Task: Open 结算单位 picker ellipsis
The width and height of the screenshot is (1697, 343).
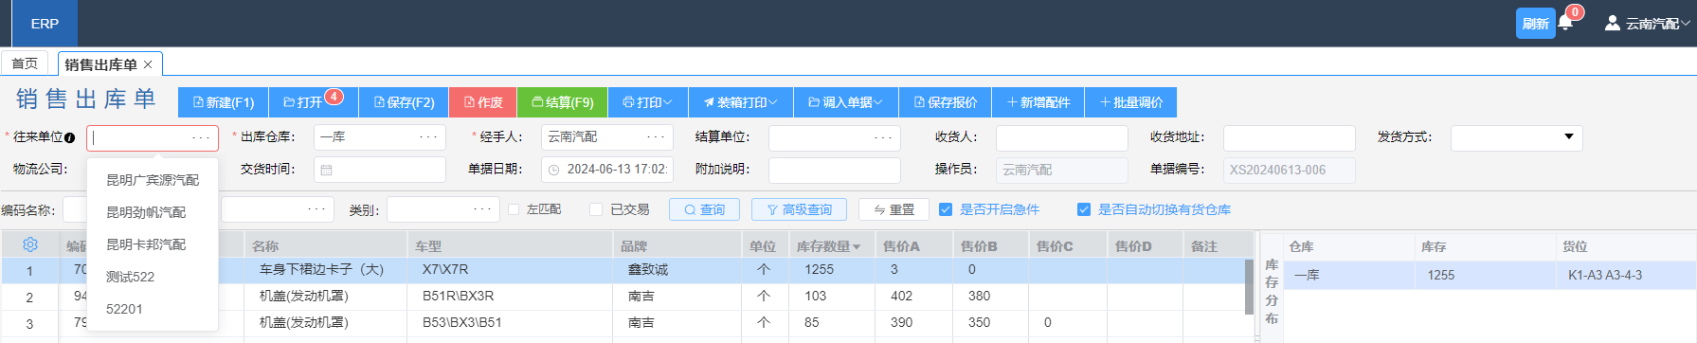Action: tap(883, 137)
